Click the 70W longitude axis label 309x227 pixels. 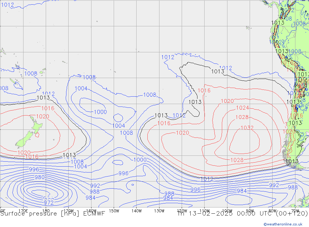295,211
